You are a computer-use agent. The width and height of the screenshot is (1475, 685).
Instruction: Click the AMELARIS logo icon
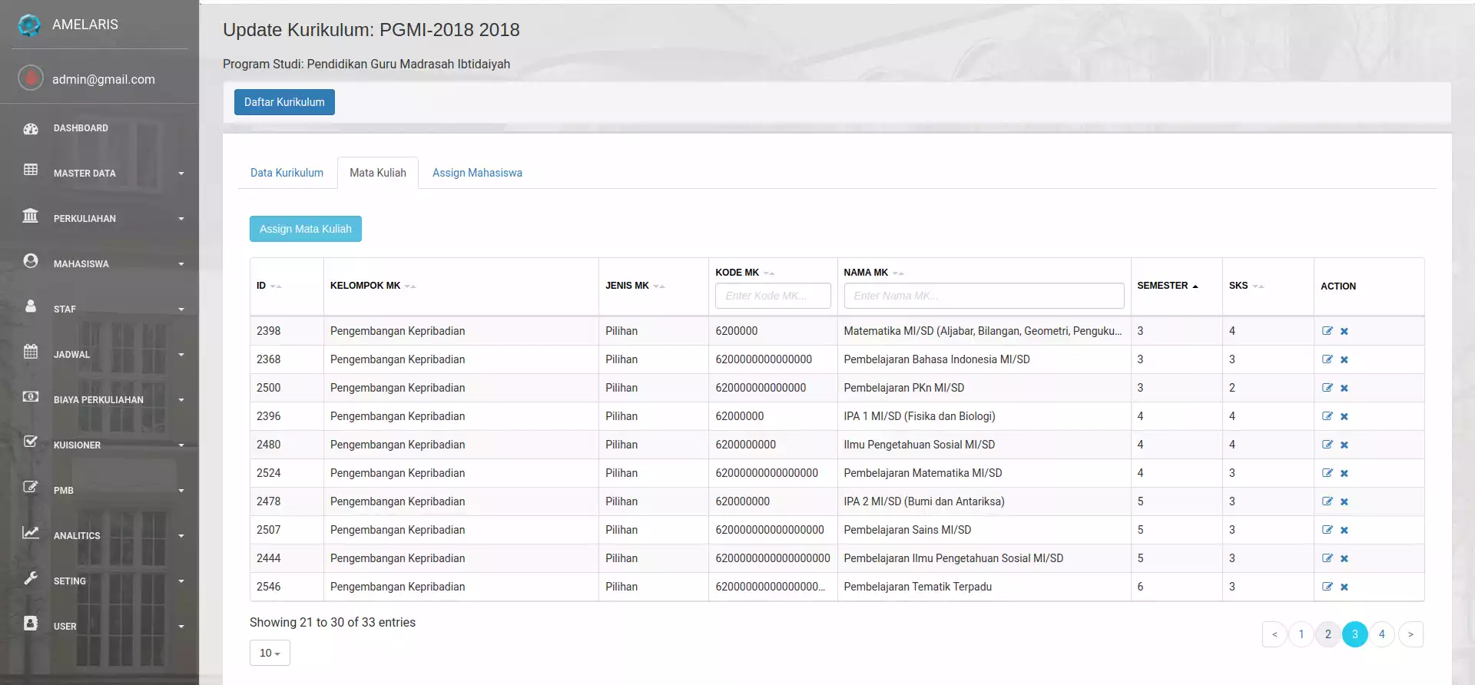point(29,25)
